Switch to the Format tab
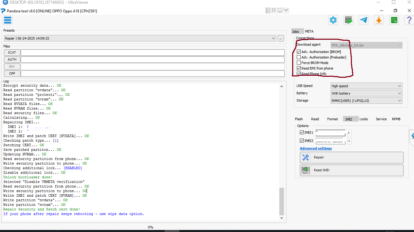 point(333,119)
